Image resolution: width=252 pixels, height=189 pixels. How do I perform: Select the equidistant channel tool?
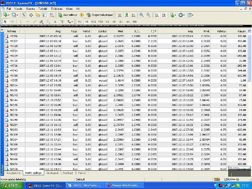tap(42, 21)
